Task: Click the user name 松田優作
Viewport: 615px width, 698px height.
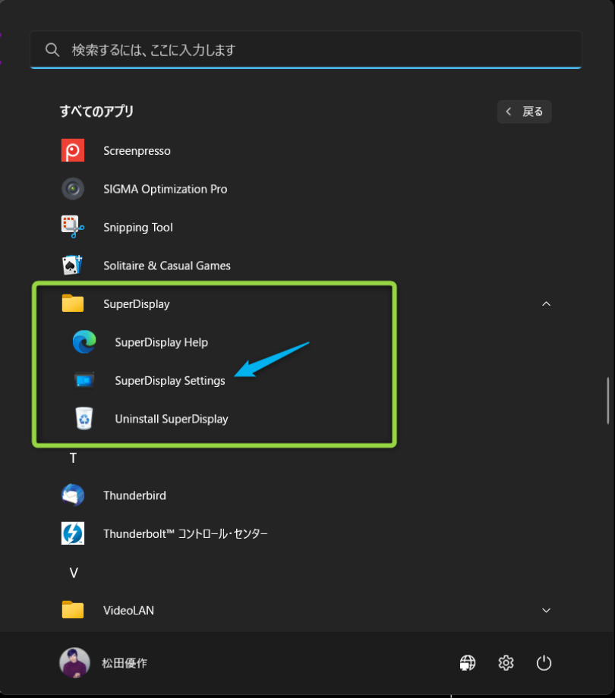Action: (125, 663)
